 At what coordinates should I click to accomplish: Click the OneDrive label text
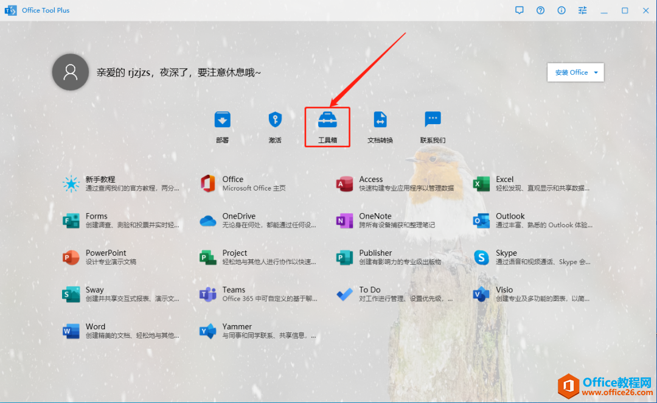(x=239, y=216)
